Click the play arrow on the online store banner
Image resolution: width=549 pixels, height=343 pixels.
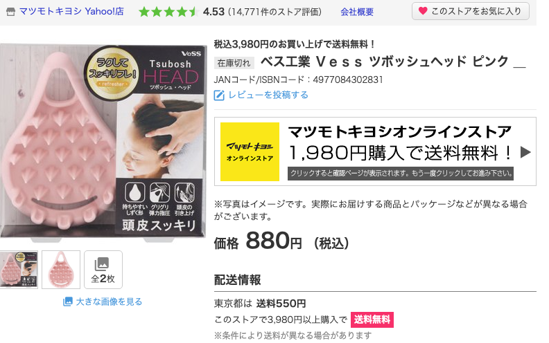pyautogui.click(x=525, y=152)
